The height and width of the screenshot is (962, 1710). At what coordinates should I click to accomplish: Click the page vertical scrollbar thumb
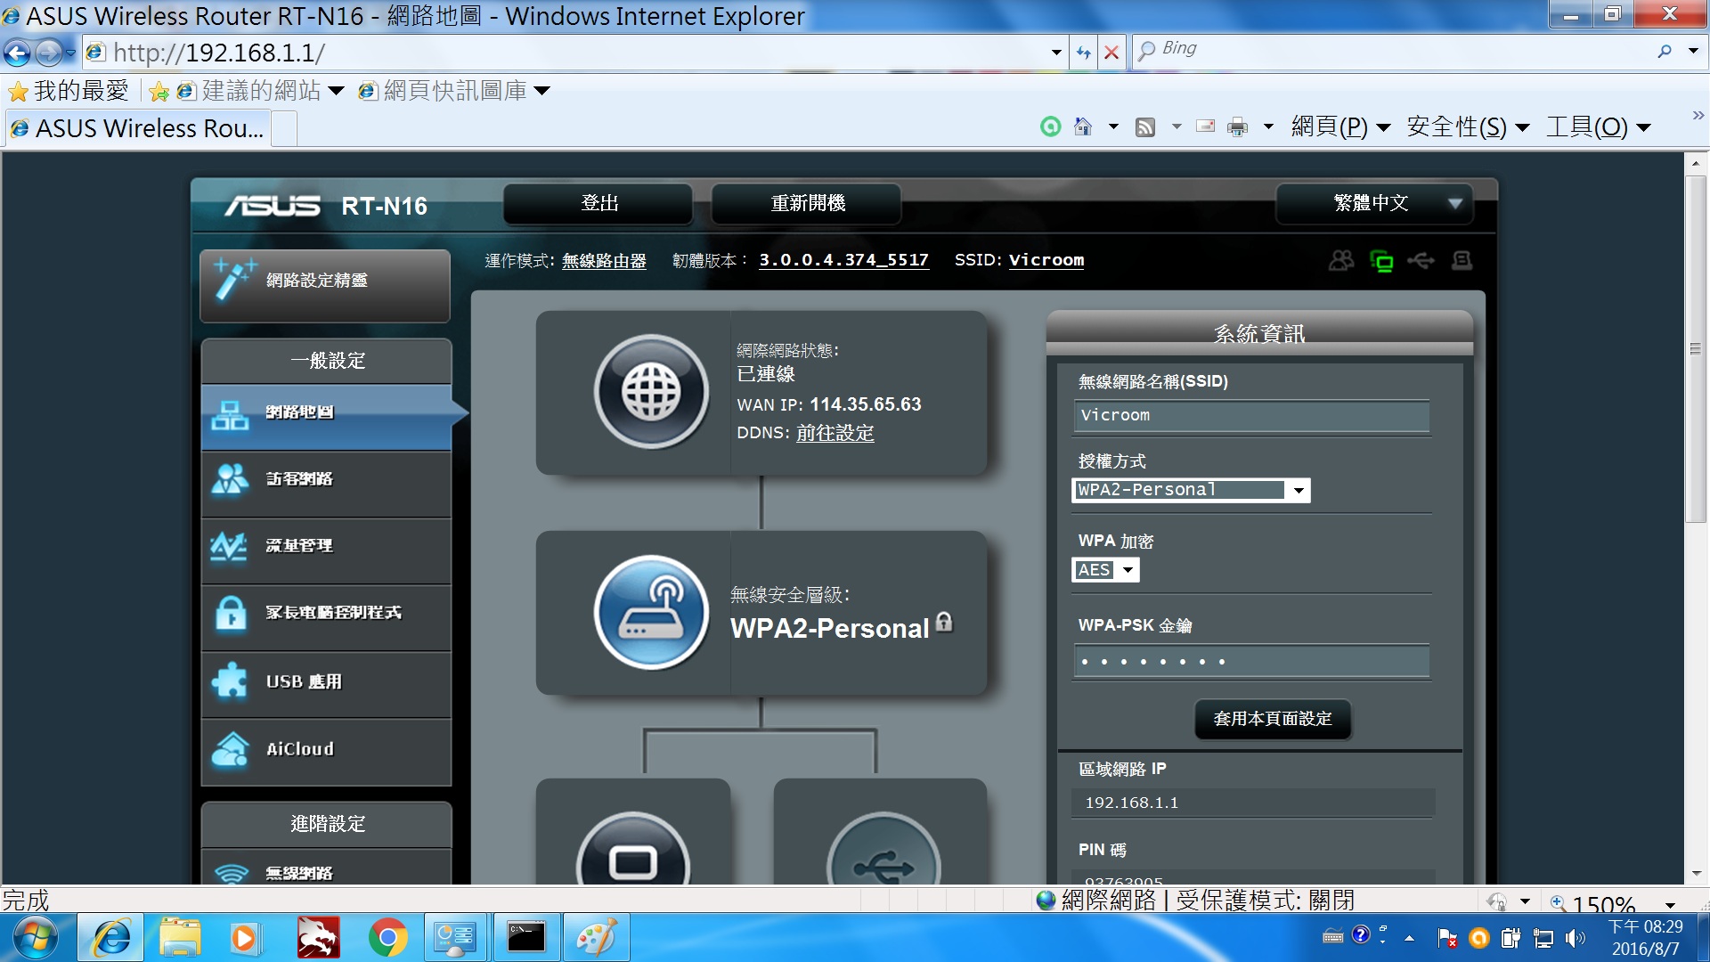point(1696,349)
